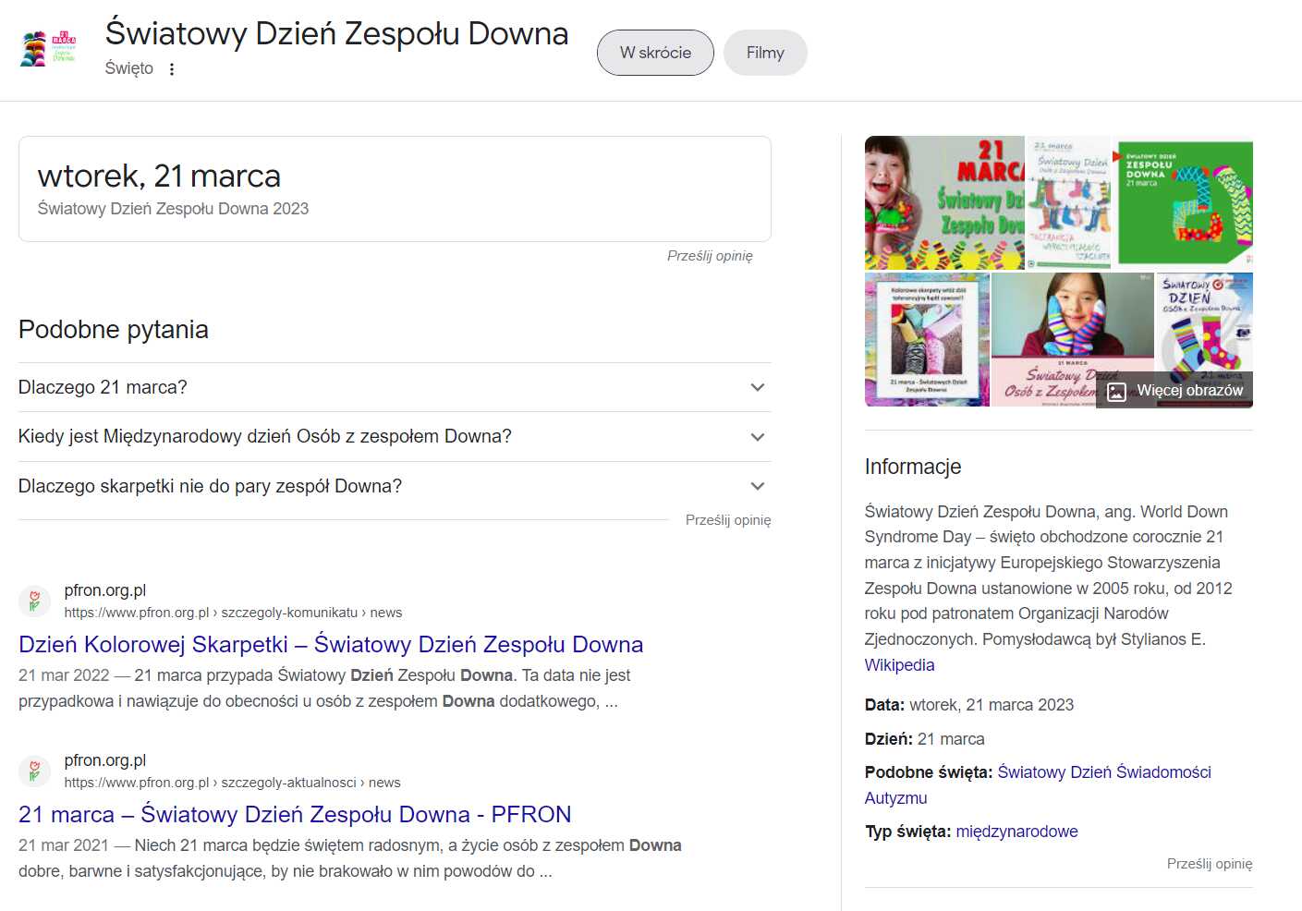Viewport: 1302px width, 911px height.
Task: Click the Podobne pytania heading
Action: point(114,330)
